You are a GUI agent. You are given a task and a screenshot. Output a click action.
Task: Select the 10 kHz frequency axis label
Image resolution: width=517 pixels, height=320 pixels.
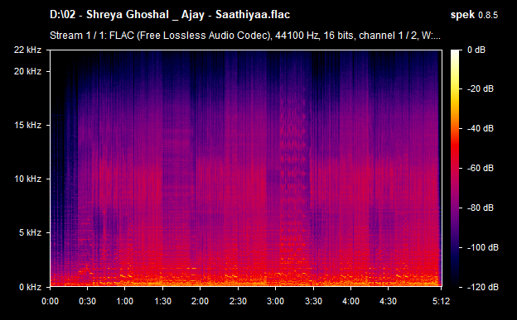[x=27, y=179]
